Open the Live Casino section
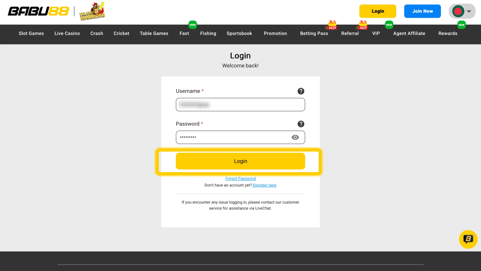481x271 pixels. pos(67,33)
